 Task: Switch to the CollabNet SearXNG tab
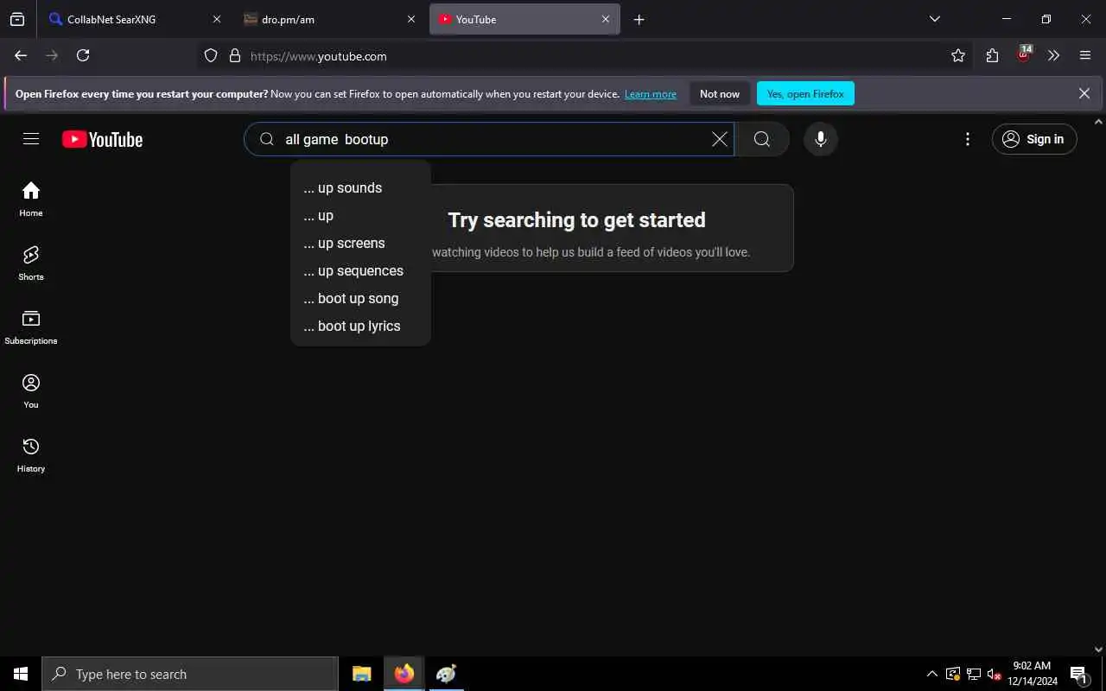[x=134, y=19]
